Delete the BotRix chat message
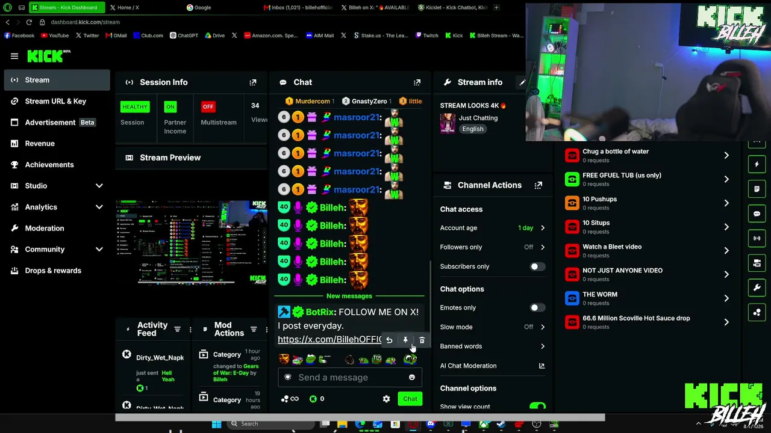Viewport: 771px width, 433px height. (422, 340)
